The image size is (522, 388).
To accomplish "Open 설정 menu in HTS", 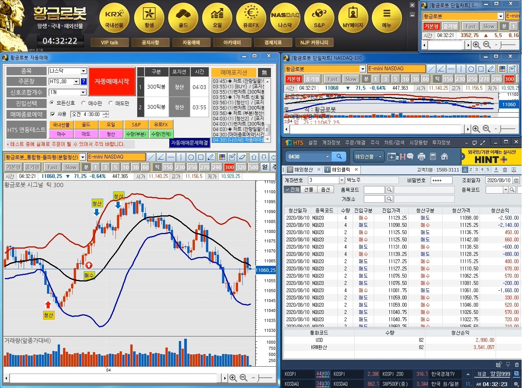I will [313, 142].
